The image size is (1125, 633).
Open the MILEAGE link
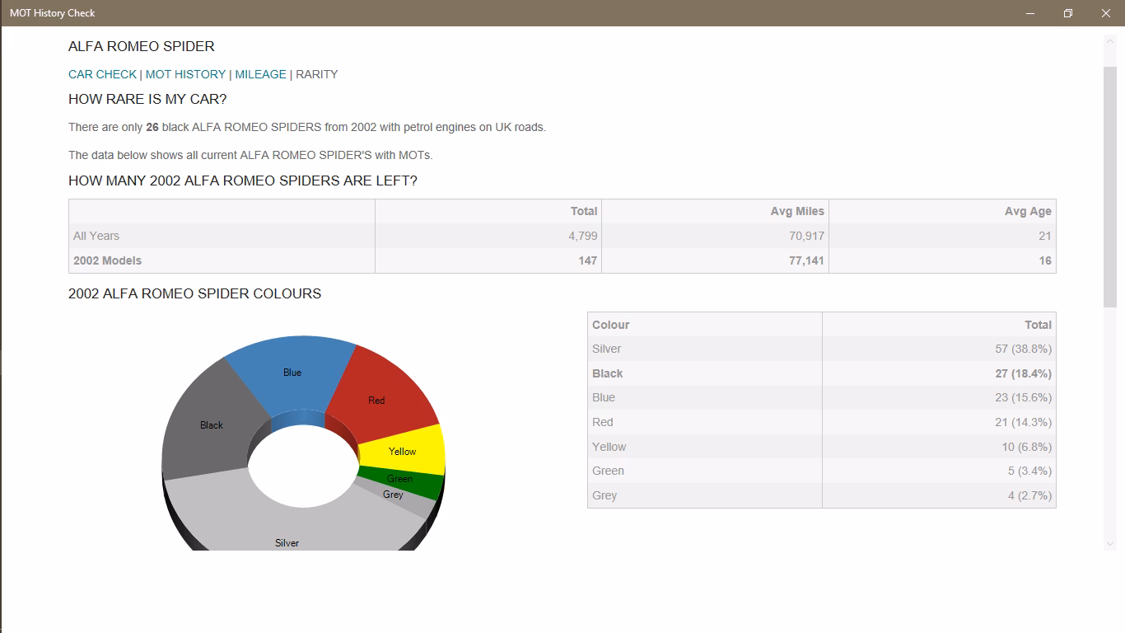coord(260,74)
